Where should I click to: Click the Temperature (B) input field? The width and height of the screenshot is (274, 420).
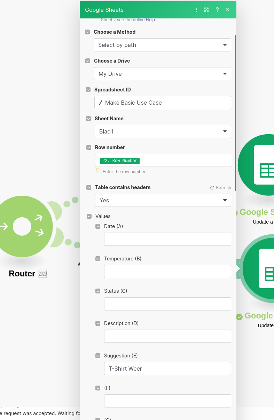(167, 272)
